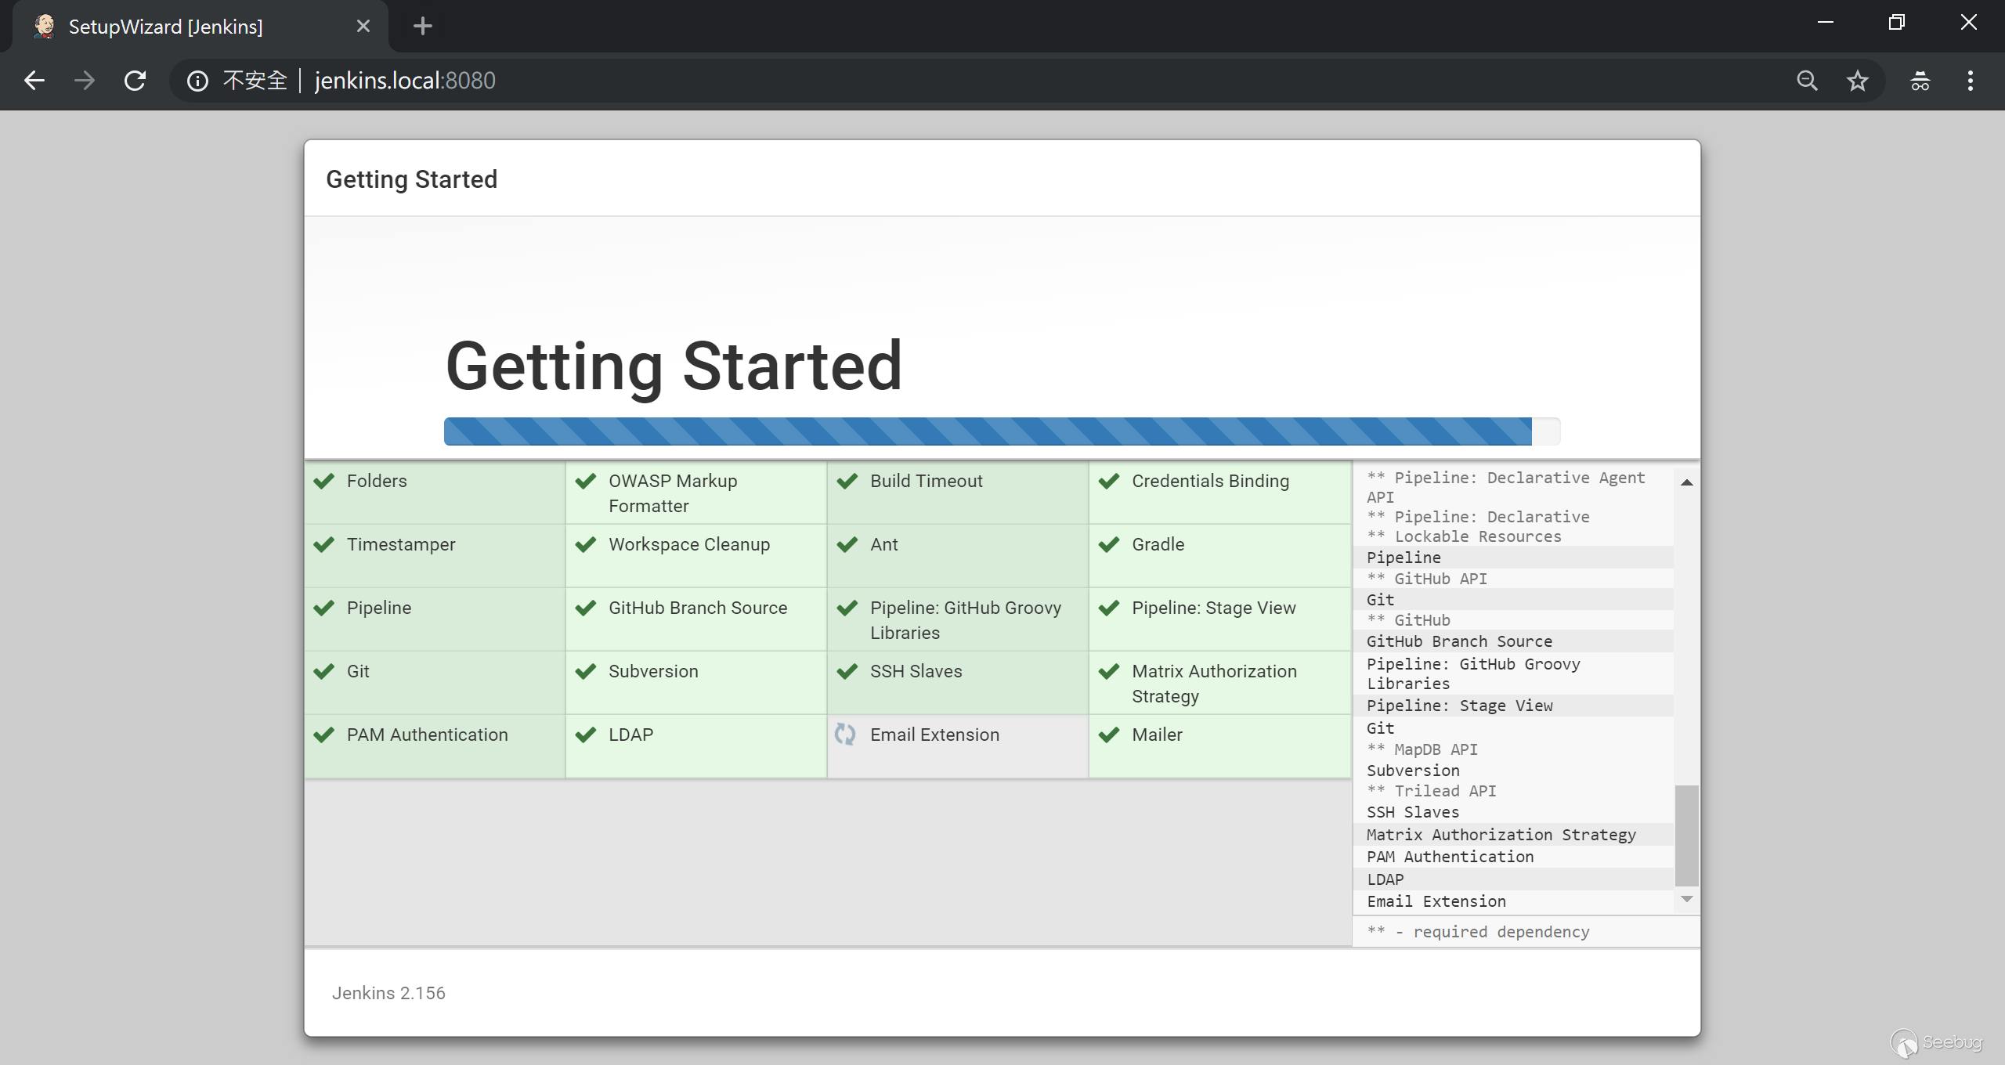Click the browser back arrow
Image resolution: width=2005 pixels, height=1065 pixels.
[x=34, y=81]
